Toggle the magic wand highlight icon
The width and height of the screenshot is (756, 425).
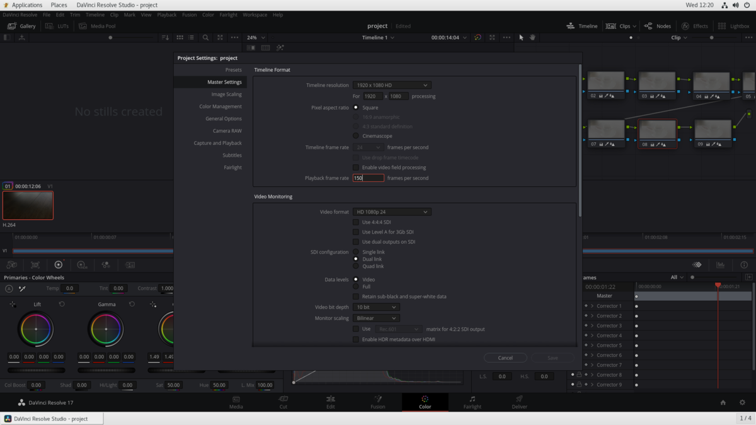coord(280,48)
